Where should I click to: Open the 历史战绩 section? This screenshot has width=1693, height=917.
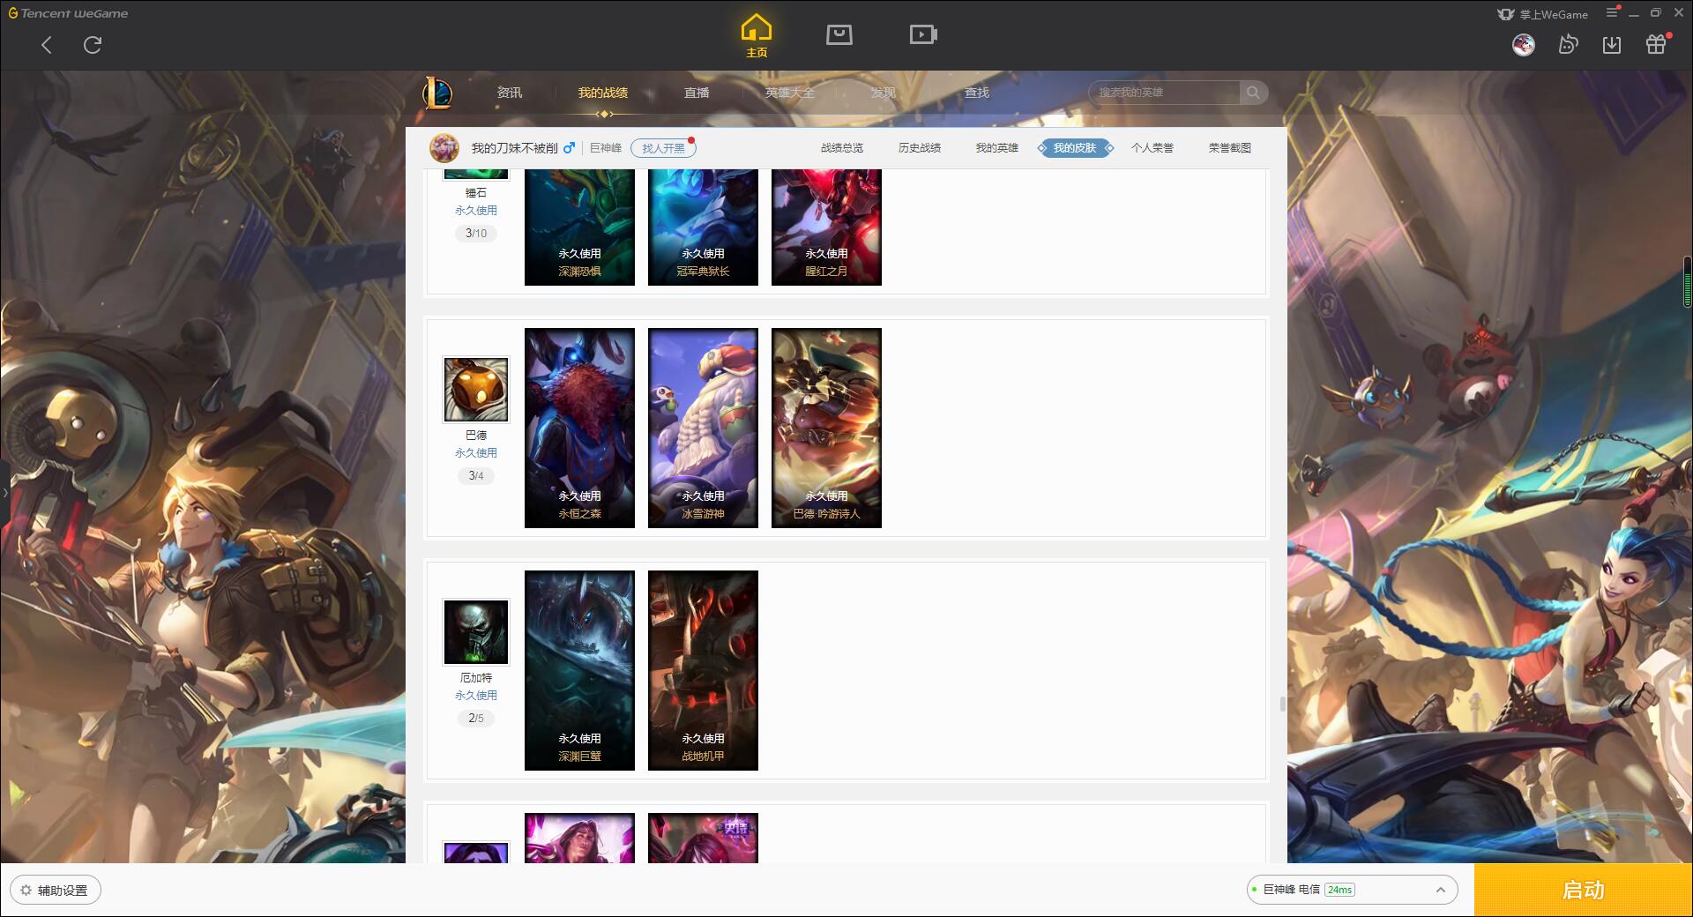pyautogui.click(x=920, y=148)
